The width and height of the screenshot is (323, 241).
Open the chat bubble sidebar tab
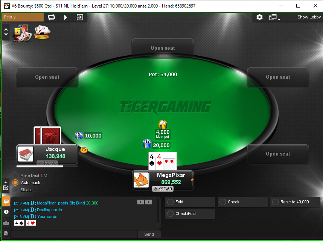pyautogui.click(x=6, y=201)
